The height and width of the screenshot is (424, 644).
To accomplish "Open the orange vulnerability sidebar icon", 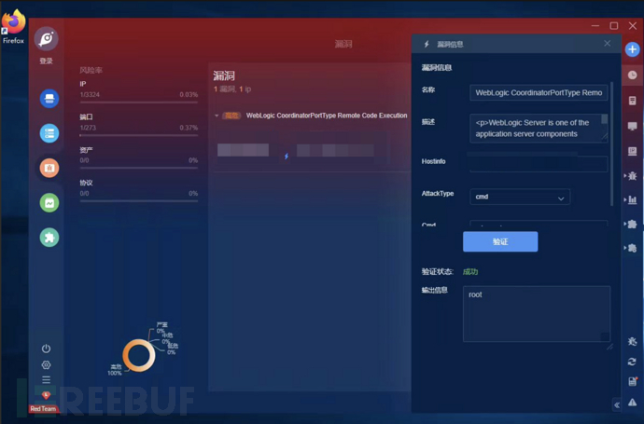I will tap(49, 168).
